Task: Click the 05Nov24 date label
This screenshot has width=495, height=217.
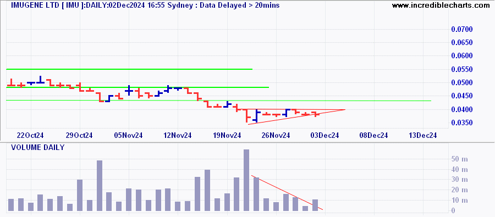Action: [x=129, y=135]
